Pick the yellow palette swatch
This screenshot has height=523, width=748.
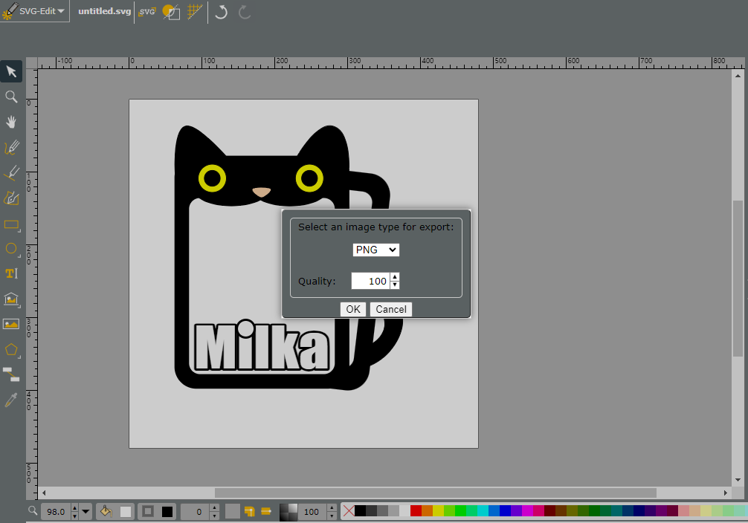pos(438,511)
